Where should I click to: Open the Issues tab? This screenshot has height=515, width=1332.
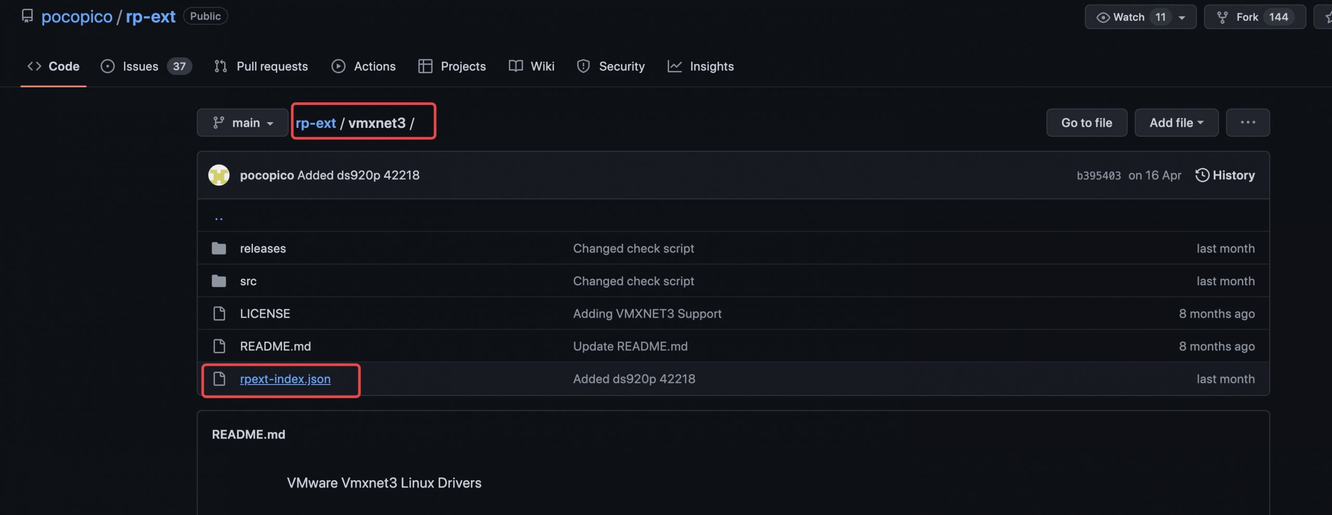[x=146, y=66]
